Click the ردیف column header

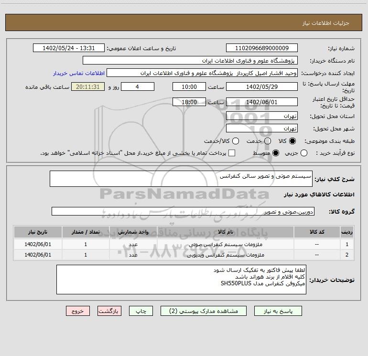[347, 232]
